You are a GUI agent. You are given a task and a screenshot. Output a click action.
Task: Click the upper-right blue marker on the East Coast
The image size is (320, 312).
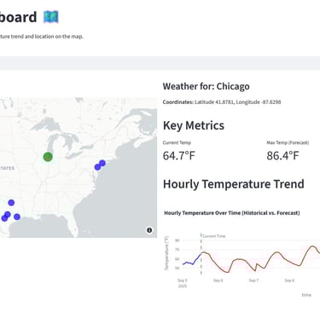pyautogui.click(x=102, y=163)
